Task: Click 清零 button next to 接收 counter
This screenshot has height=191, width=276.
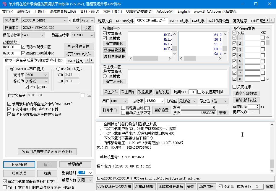Action: (223, 113)
